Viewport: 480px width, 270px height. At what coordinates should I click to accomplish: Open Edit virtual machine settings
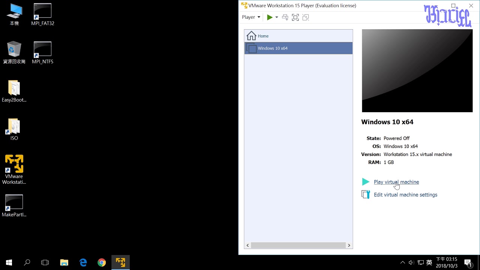(405, 195)
